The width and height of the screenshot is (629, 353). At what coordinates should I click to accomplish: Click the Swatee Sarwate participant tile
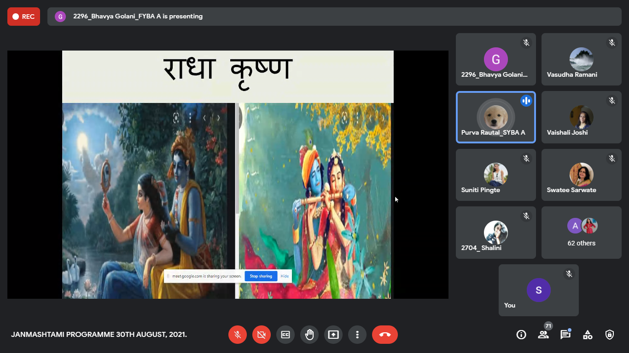581,175
